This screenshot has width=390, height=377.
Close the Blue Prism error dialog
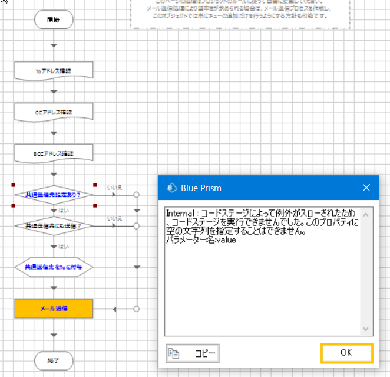coord(366,188)
